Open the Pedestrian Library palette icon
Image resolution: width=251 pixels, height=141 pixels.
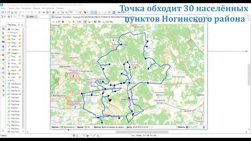pos(3,33)
